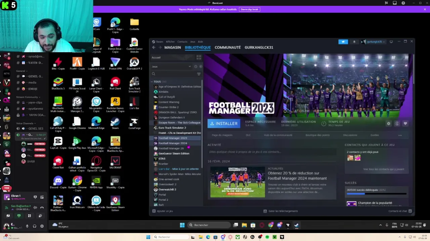Toggle Discord screen share button
430x241 pixels.
click(19, 216)
